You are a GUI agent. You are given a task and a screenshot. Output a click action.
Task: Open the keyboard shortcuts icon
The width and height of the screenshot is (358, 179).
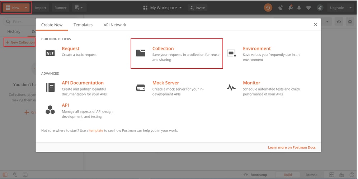tap(342, 175)
